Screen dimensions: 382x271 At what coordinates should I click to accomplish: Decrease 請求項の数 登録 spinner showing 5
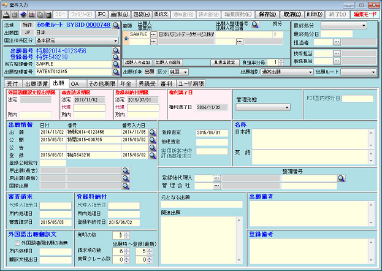pos(150,253)
